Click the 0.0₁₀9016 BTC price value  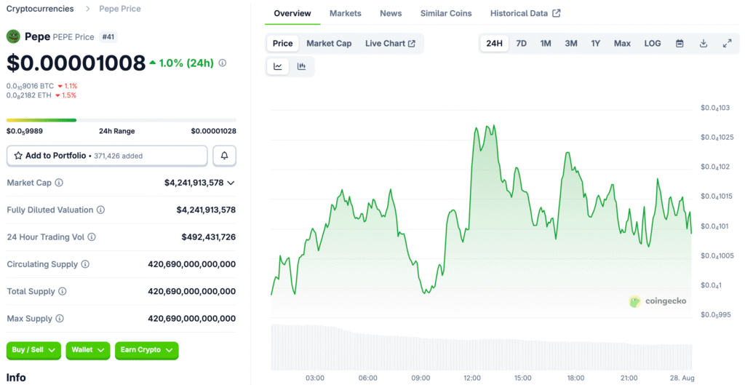(x=30, y=86)
